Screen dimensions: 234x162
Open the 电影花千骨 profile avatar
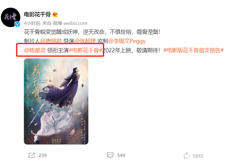point(11,17)
